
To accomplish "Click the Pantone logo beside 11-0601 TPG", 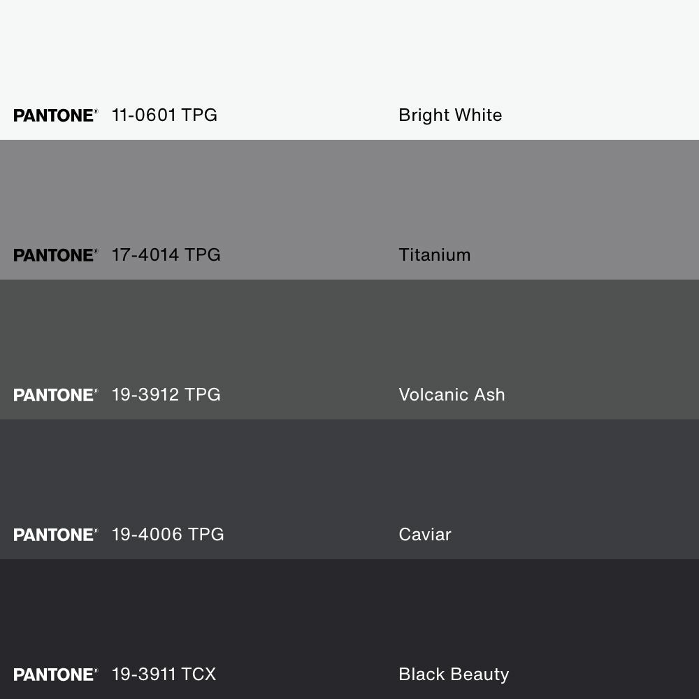I will 55,115.
